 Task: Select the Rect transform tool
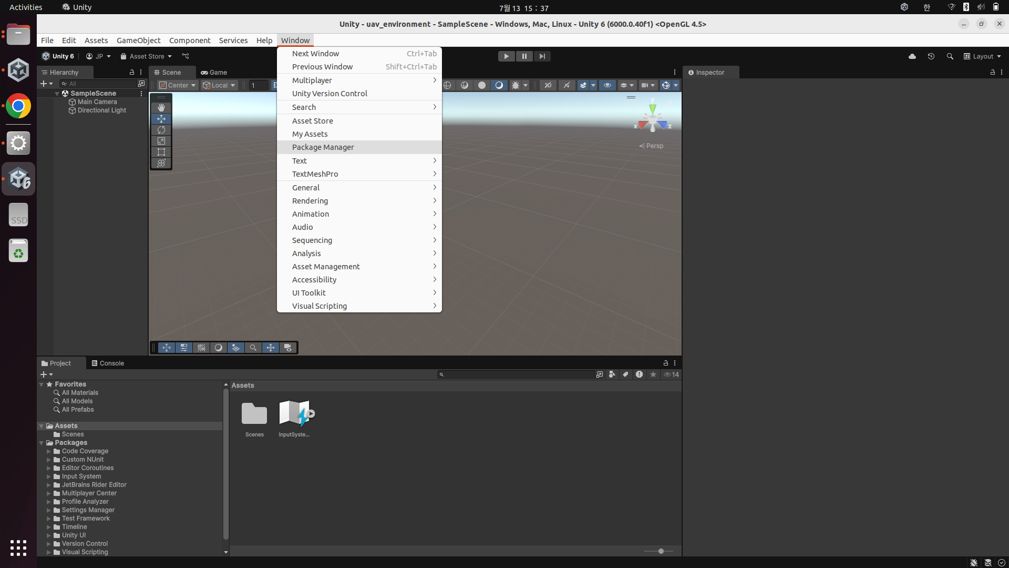coord(161,152)
